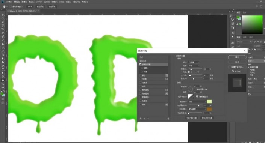Open the Shadow Mode dropdown
The width and height of the screenshot is (265, 143).
pos(197,109)
